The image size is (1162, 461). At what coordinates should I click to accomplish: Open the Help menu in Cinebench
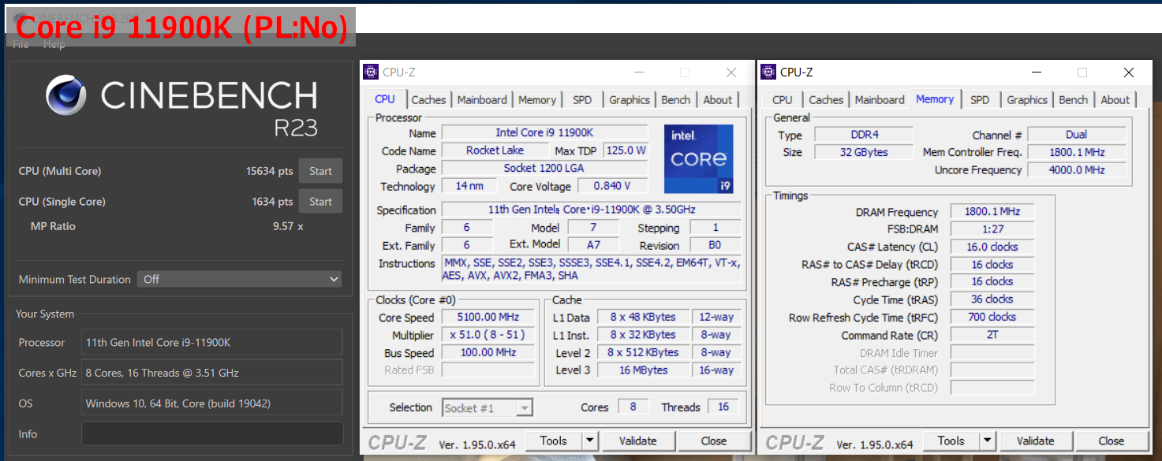coord(54,44)
